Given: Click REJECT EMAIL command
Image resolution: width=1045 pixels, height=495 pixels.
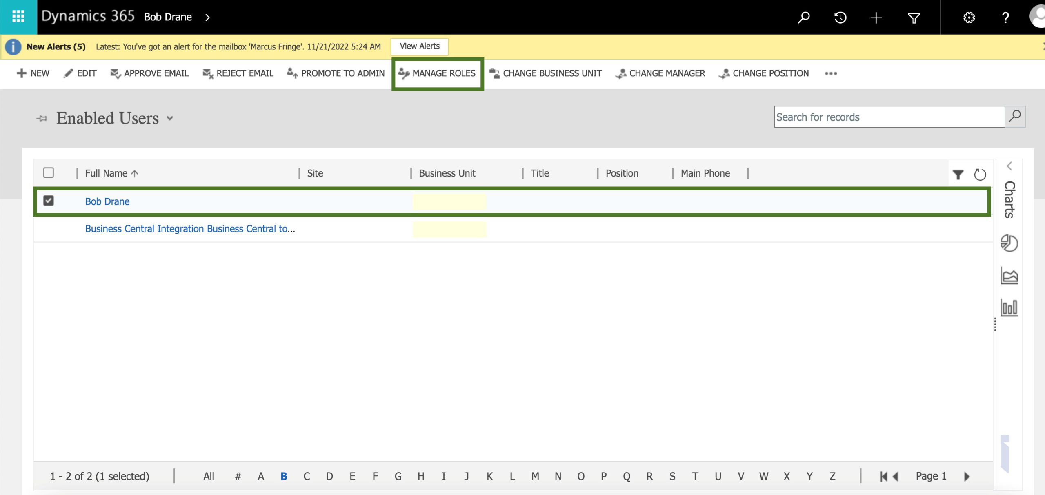Looking at the screenshot, I should coord(238,73).
